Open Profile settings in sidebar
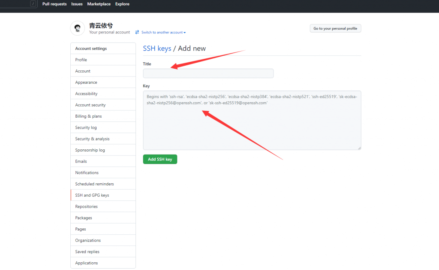Viewport: 439px width, 270px height. [103, 60]
